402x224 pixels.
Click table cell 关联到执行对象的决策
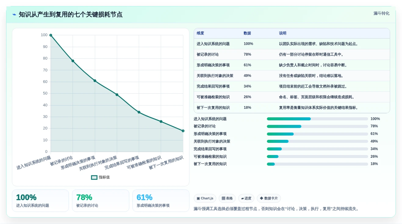(x=215, y=76)
